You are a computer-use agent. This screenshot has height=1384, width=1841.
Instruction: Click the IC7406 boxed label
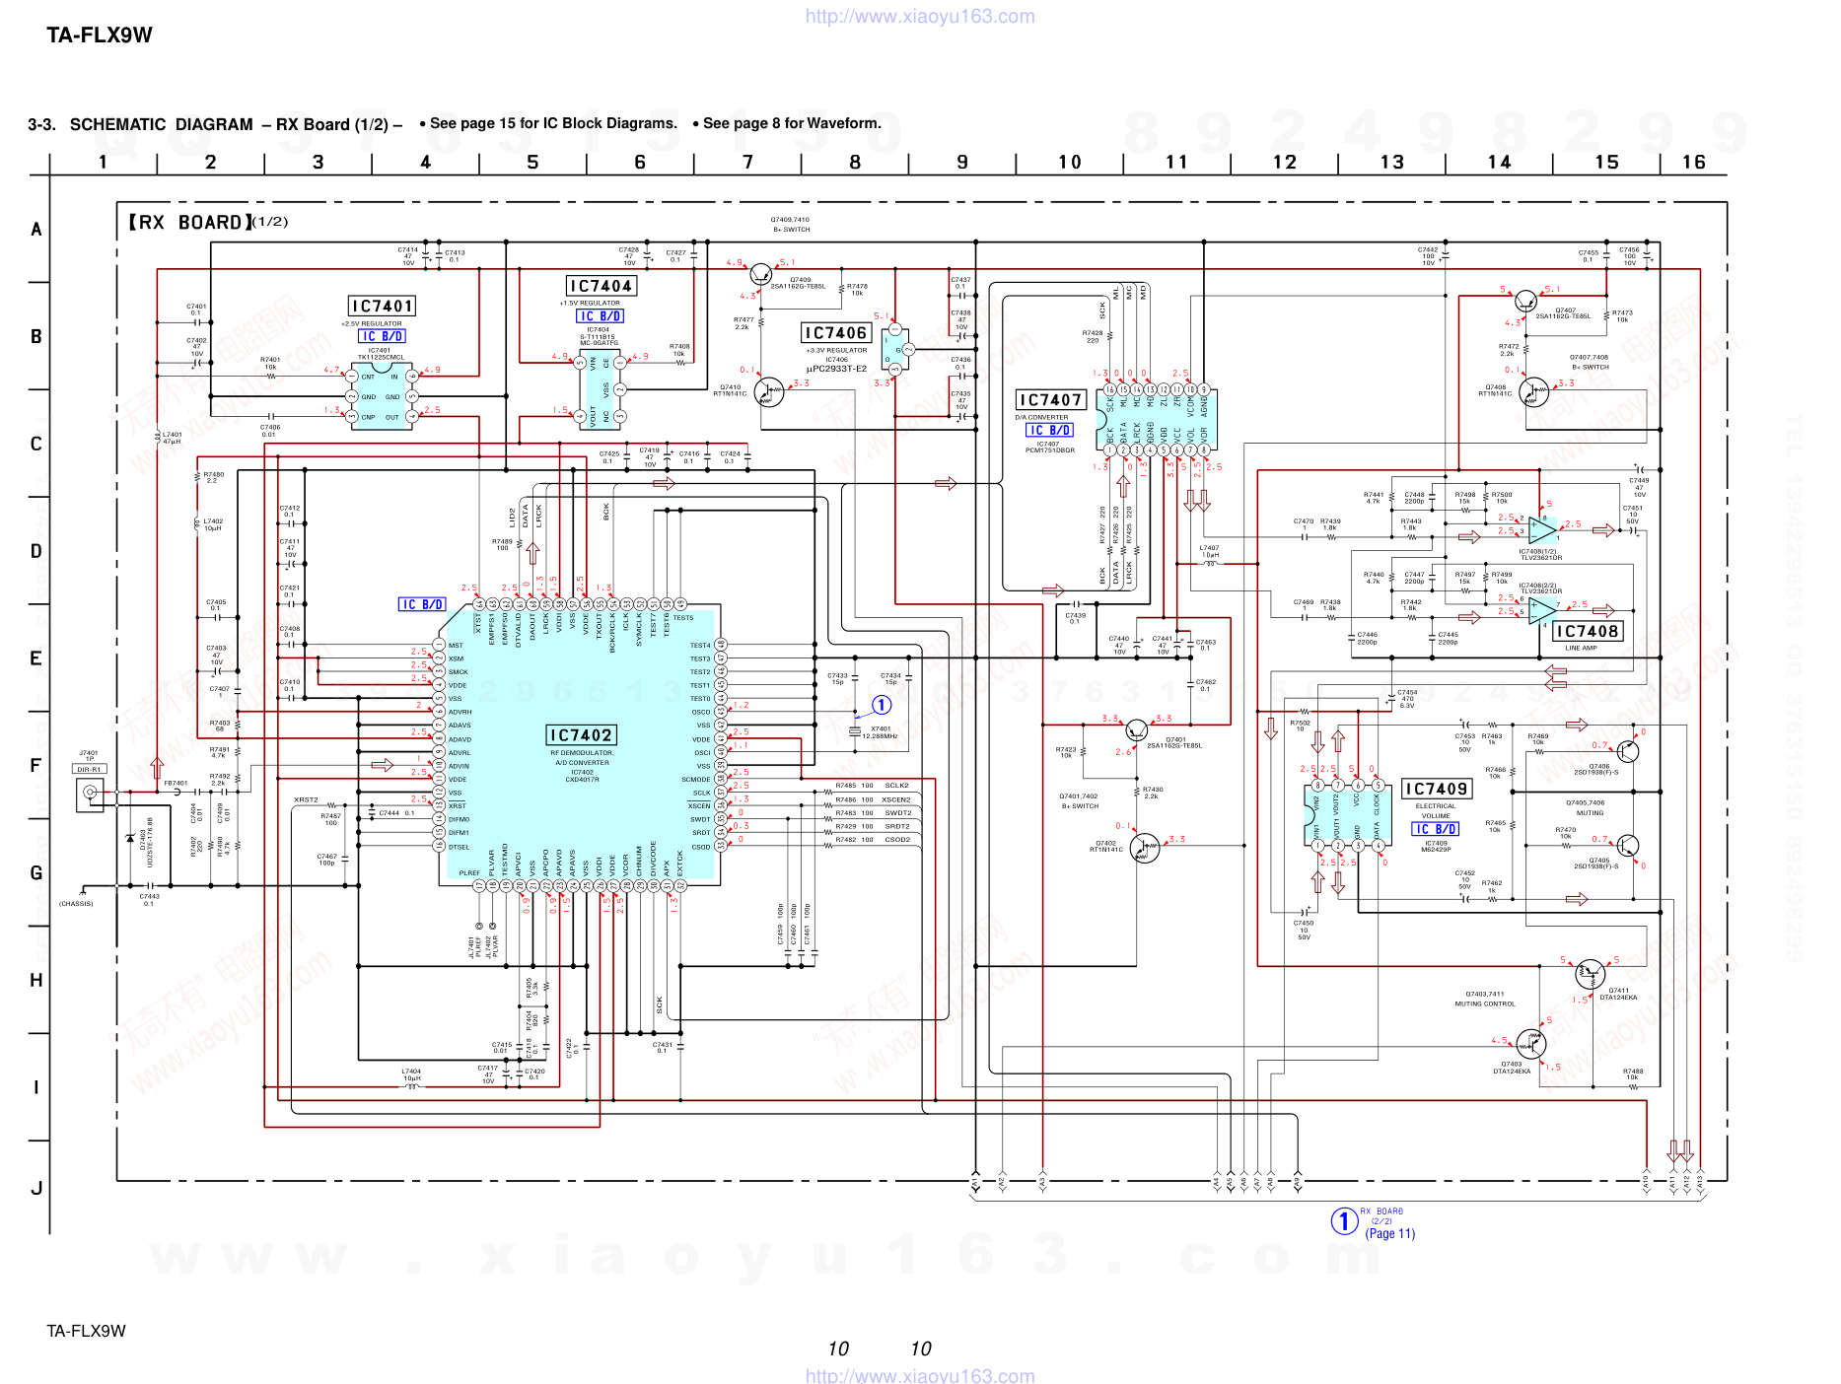[x=835, y=333]
